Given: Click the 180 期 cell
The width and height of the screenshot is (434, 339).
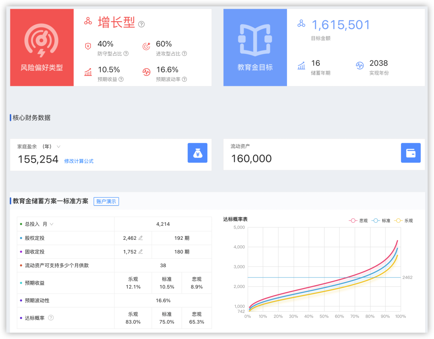Looking at the screenshot, I should pyautogui.click(x=182, y=251).
